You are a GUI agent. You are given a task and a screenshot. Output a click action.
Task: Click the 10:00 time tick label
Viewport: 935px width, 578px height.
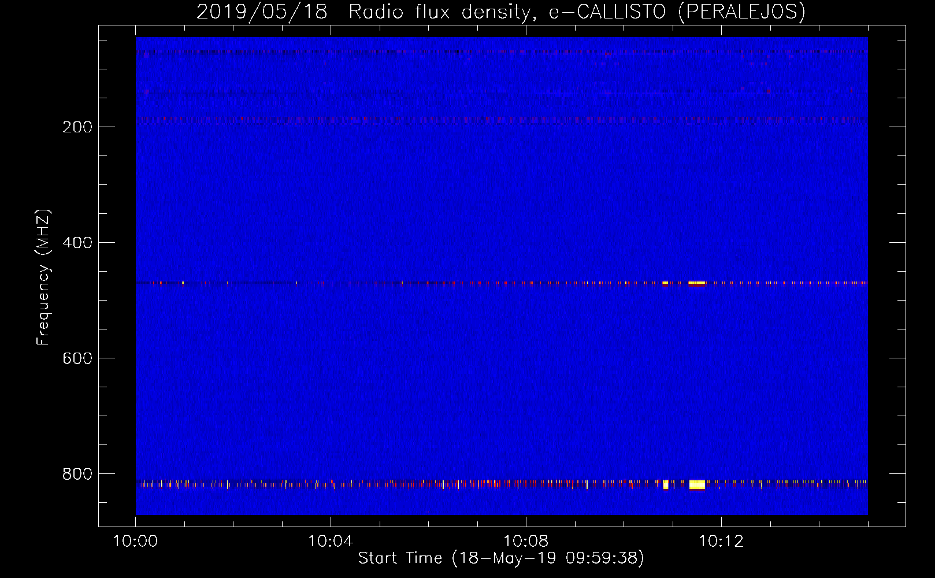[135, 542]
